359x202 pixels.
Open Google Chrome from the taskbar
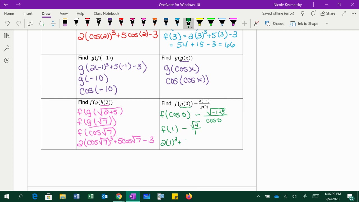119,196
